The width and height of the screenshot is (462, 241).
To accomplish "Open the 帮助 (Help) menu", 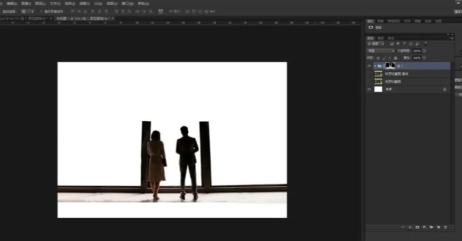I will click(143, 4).
